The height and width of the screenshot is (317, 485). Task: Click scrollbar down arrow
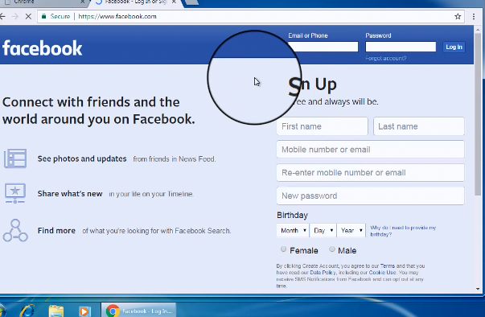pos(478,289)
